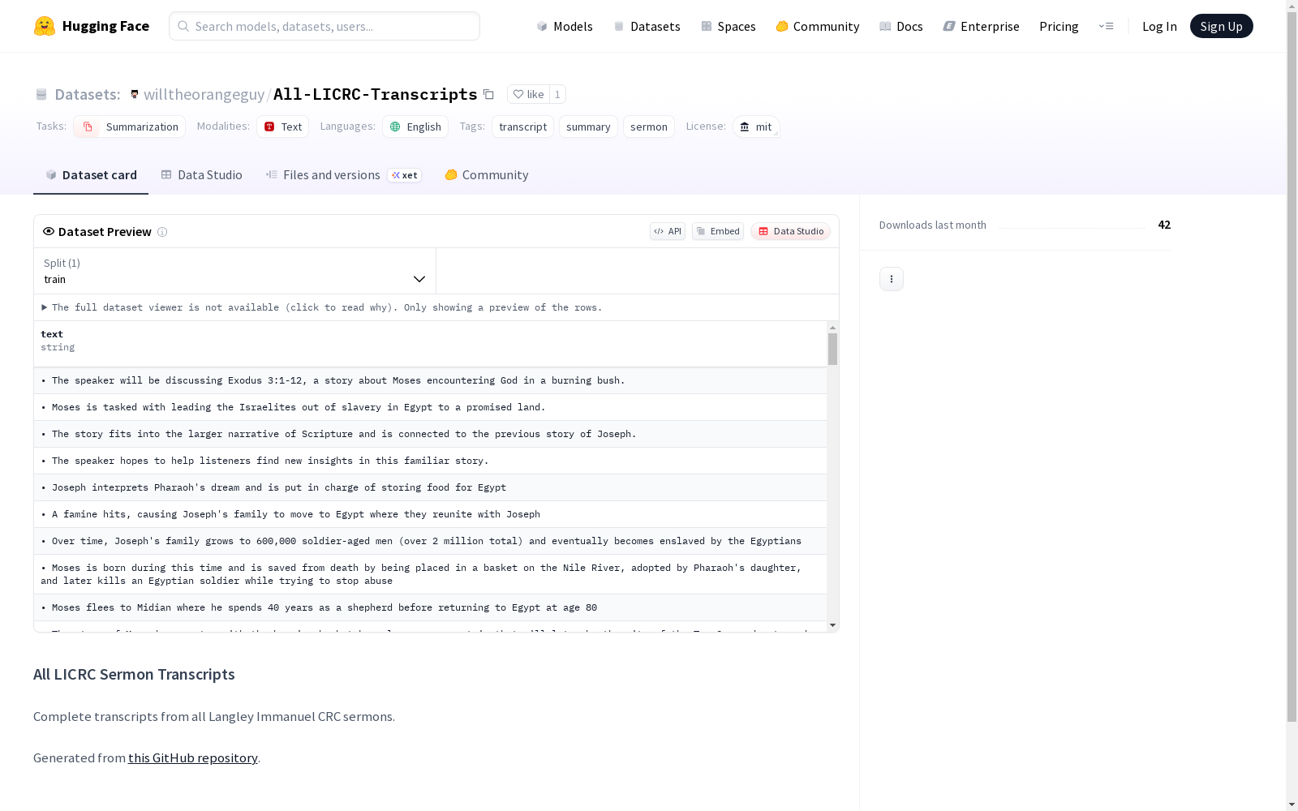Select the English language tag
The image size is (1298, 811).
[415, 127]
